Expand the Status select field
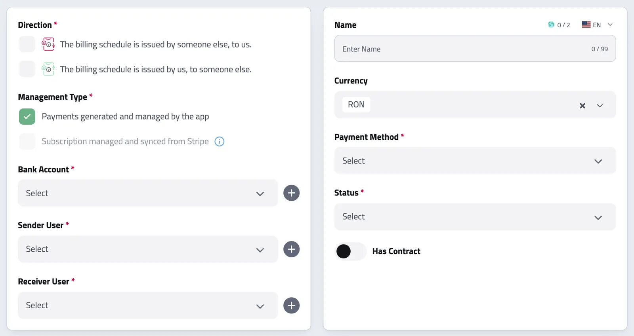 tap(475, 217)
